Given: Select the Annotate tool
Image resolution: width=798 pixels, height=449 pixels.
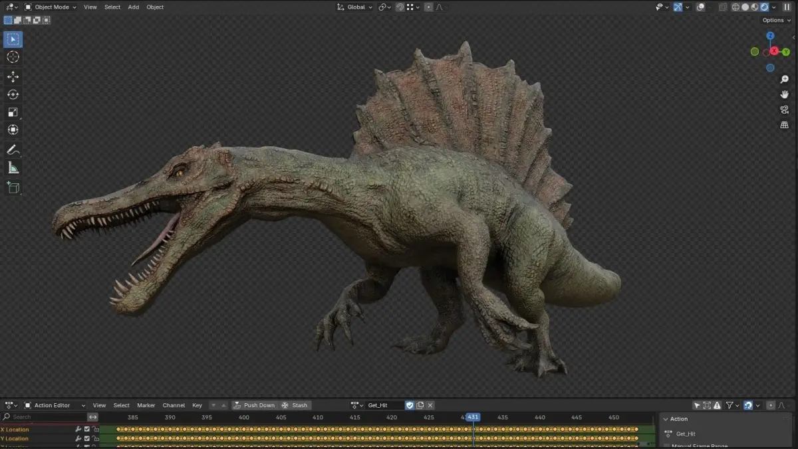Looking at the screenshot, I should [x=13, y=149].
